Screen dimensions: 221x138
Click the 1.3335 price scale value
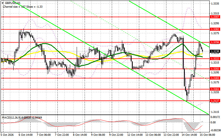tap(215, 4)
